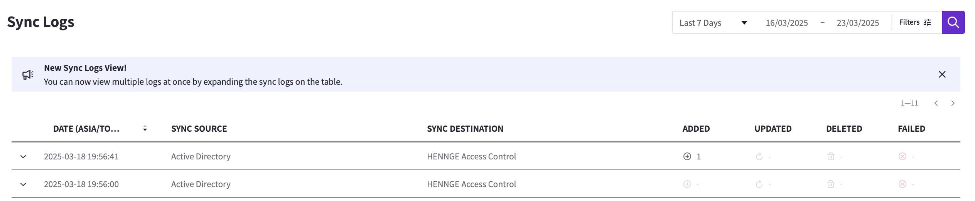Screen dimensions: 975x201
Task: Click the megaphone announcement icon
Action: (x=28, y=74)
